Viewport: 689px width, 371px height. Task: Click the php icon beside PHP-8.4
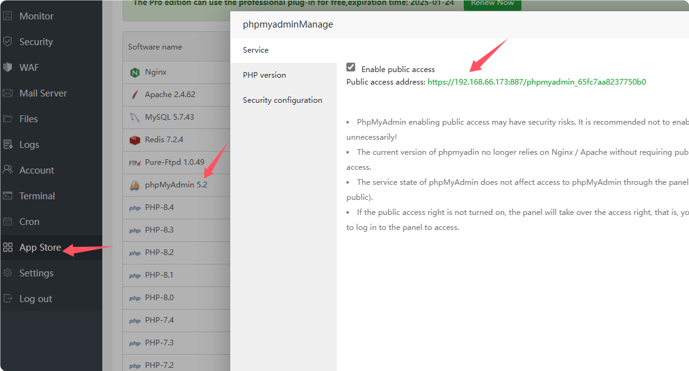click(135, 208)
